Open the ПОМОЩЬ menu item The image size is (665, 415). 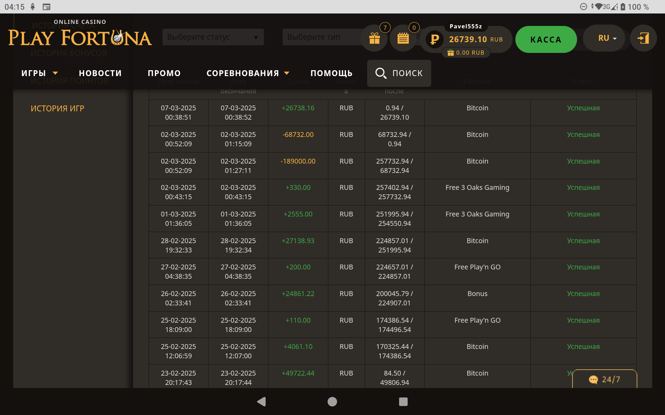[331, 73]
